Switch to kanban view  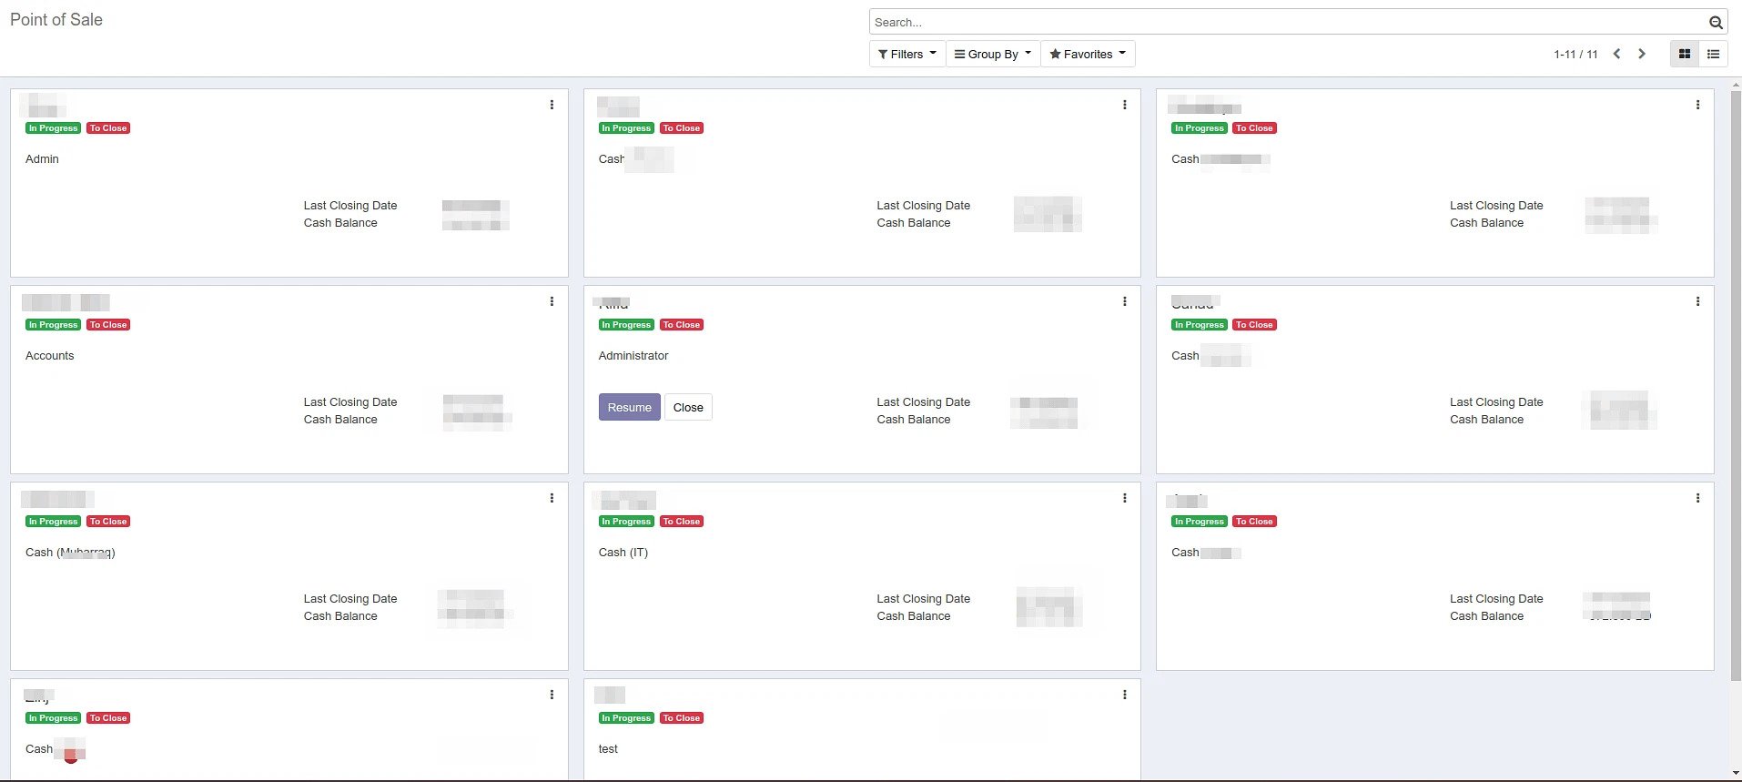[1684, 55]
